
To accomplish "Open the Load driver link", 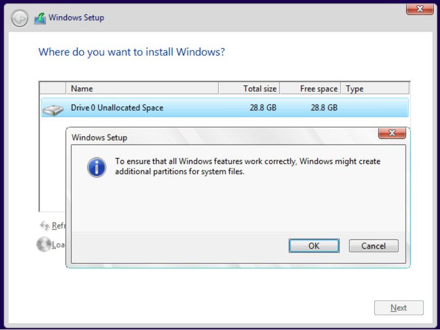I will 58,245.
